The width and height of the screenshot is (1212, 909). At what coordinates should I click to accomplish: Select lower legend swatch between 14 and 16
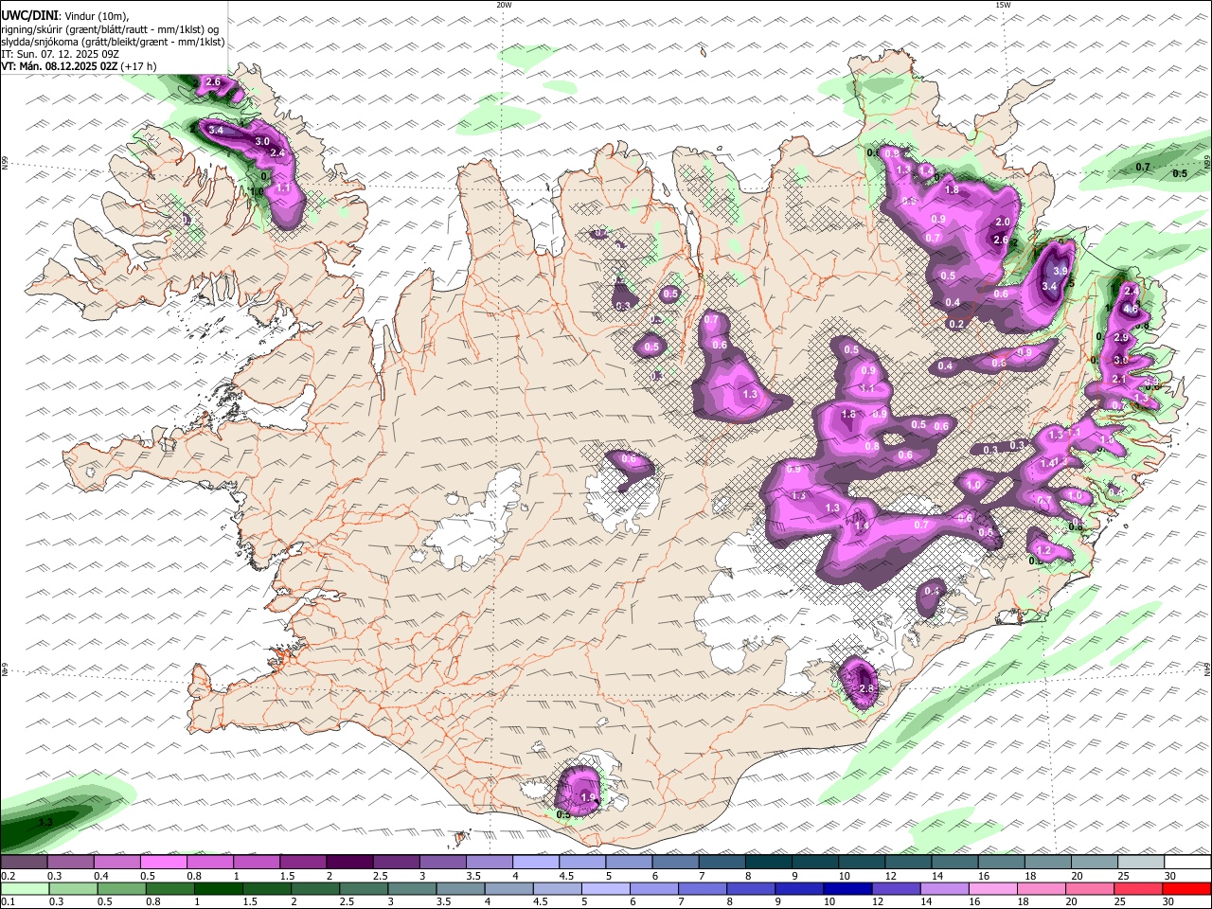pyautogui.click(x=945, y=888)
